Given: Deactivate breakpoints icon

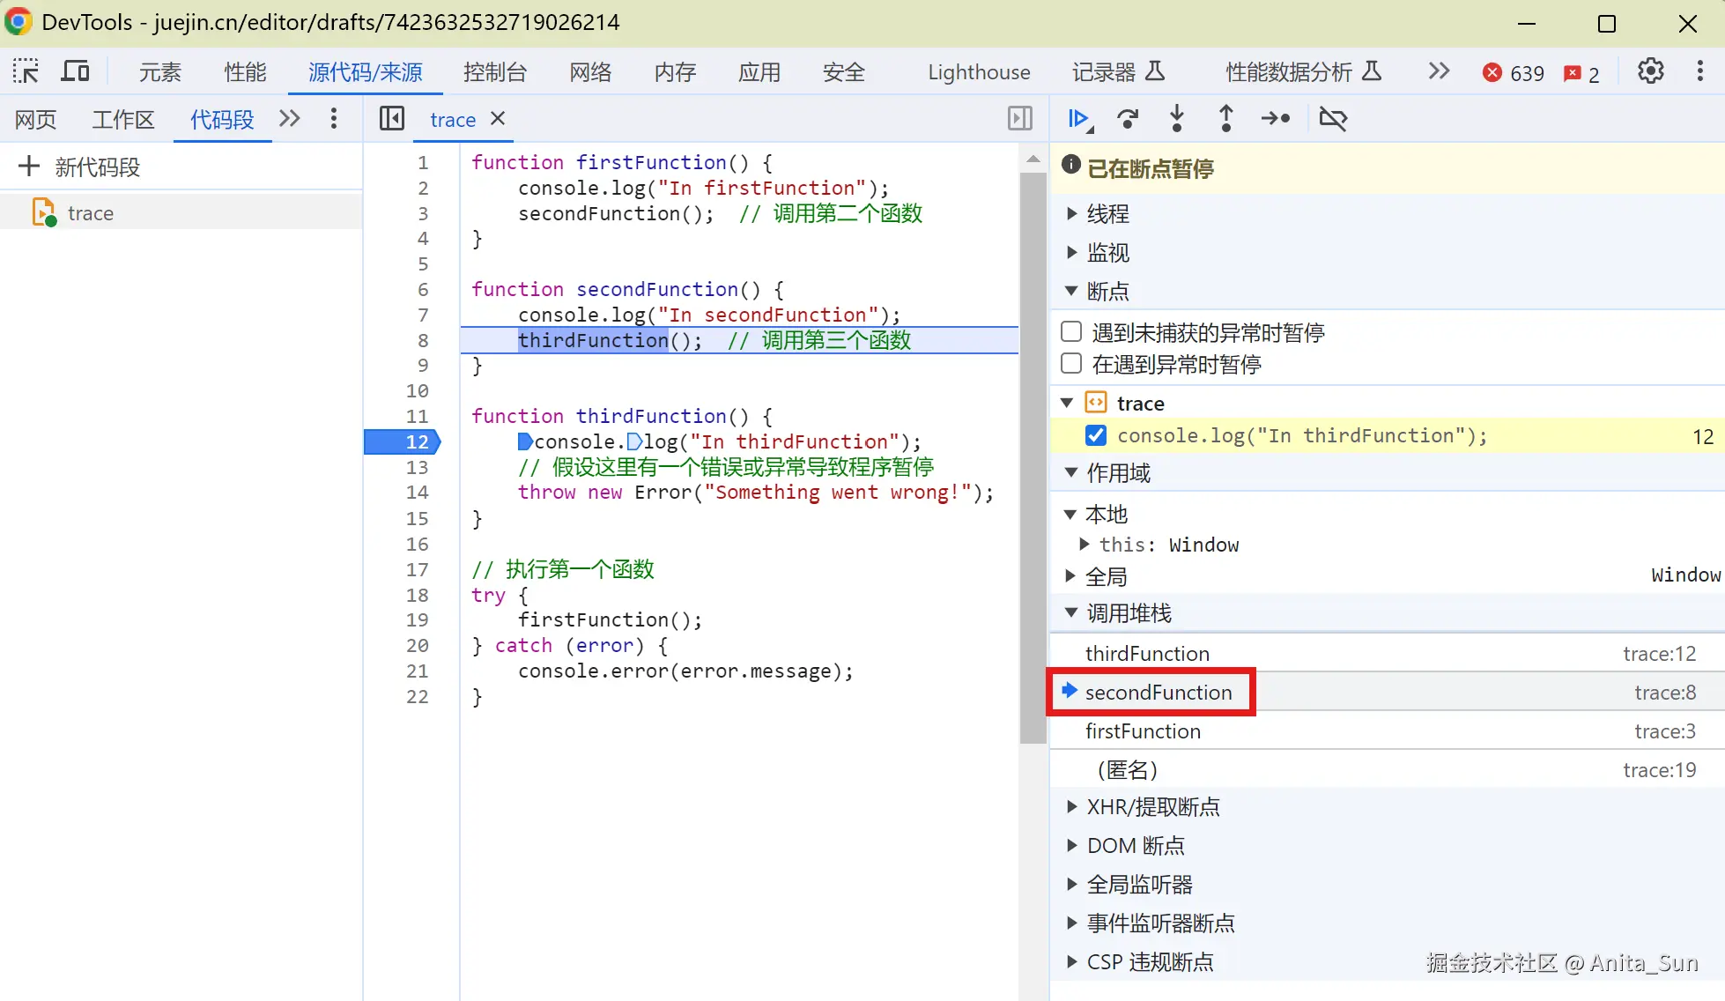Looking at the screenshot, I should pos(1333,118).
